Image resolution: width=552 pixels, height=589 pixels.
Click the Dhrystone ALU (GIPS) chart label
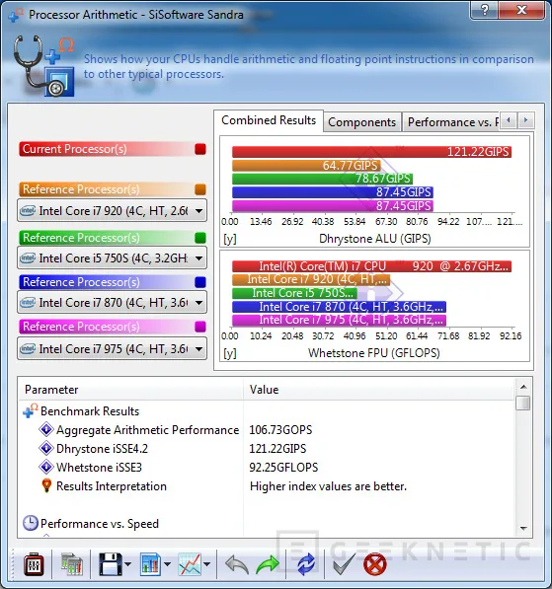[375, 239]
